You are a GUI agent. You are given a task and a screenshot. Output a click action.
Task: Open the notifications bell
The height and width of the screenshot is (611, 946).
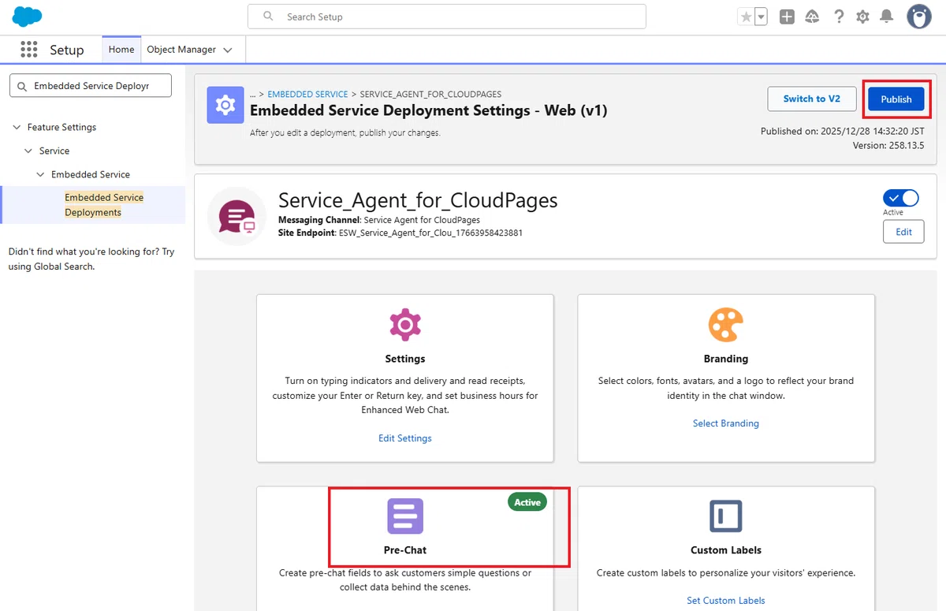click(x=887, y=17)
